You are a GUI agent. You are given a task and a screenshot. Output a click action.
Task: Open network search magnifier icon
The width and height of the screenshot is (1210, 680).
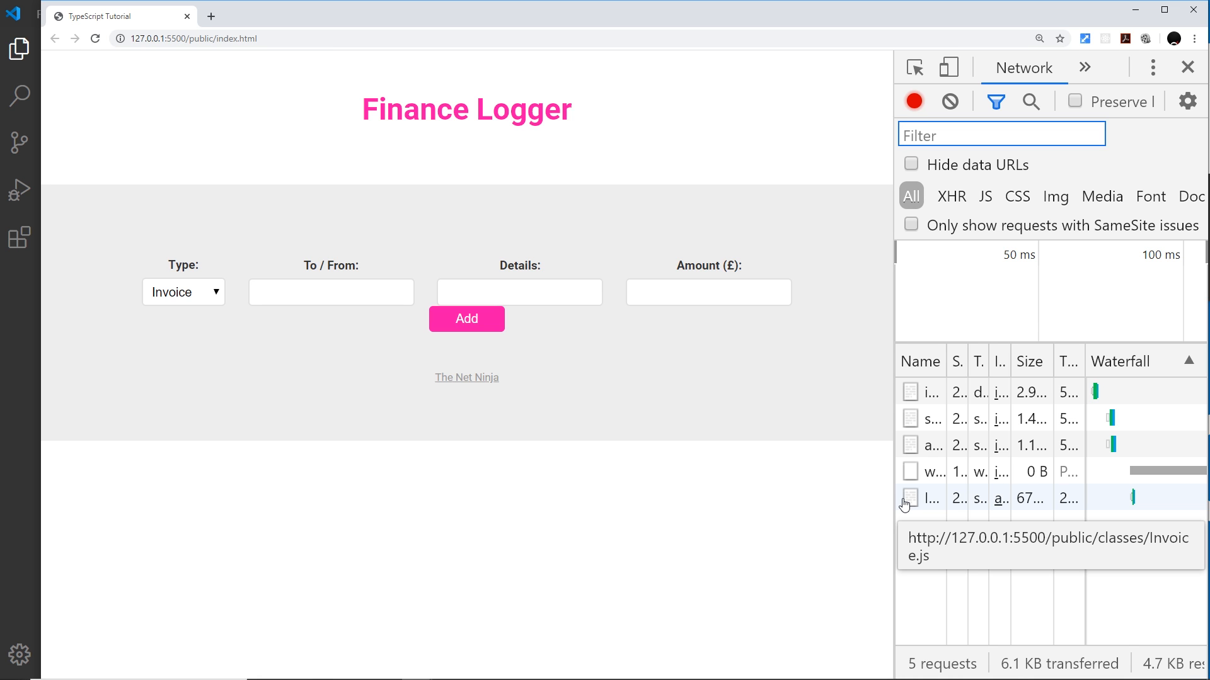point(1031,101)
